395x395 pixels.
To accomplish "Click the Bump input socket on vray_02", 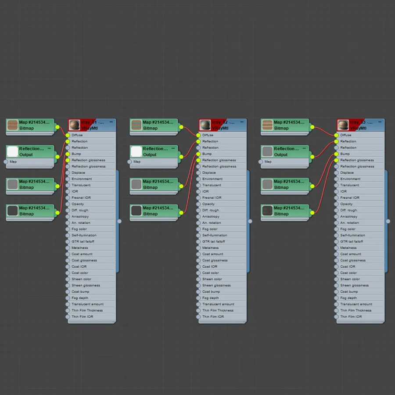I will pos(198,154).
